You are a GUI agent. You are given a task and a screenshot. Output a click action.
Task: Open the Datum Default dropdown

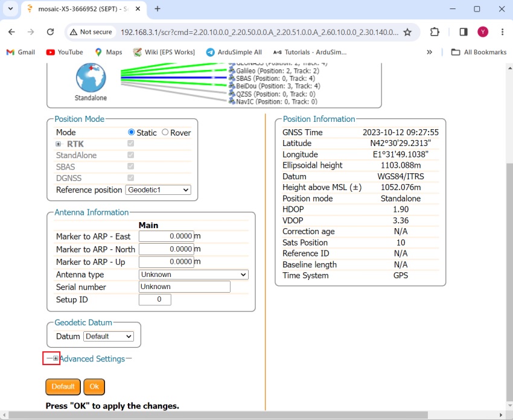[x=109, y=337]
